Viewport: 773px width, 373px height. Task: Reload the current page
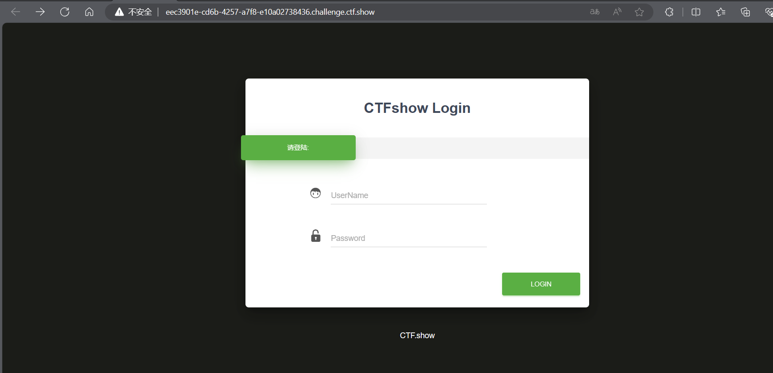point(65,12)
